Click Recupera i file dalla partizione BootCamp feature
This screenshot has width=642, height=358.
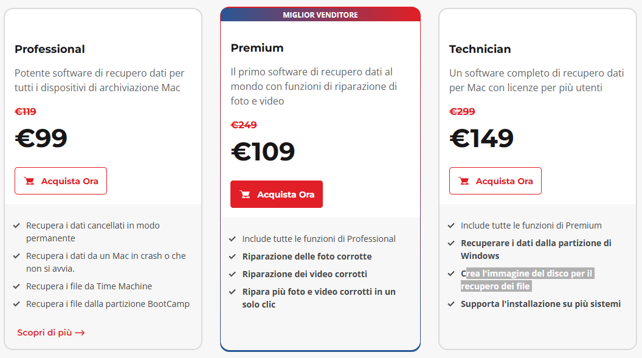click(108, 304)
